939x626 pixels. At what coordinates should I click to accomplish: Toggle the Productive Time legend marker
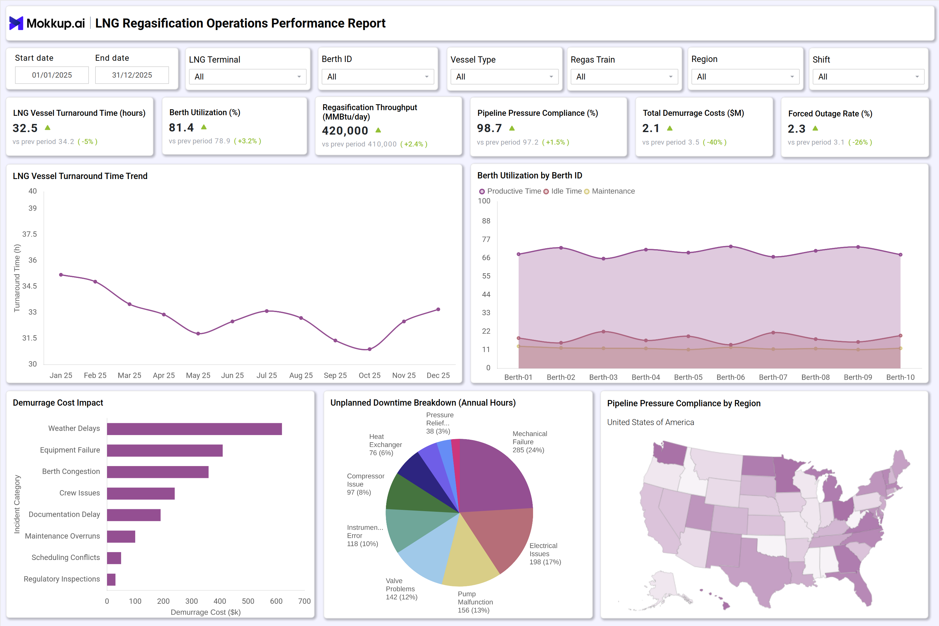482,192
